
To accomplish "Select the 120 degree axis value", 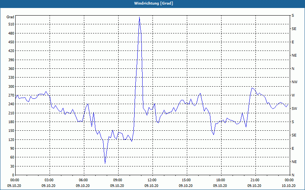I will coord(11,139).
